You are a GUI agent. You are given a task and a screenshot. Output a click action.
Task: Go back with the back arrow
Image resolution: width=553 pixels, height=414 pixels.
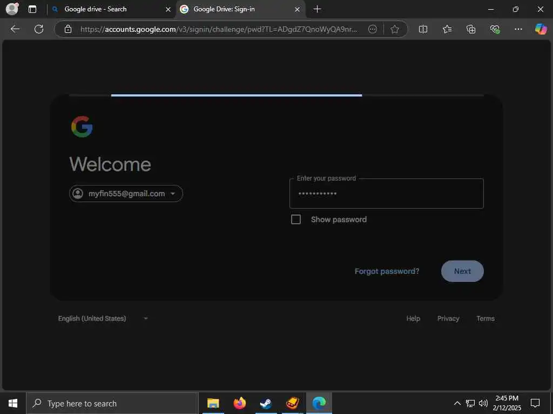point(15,29)
